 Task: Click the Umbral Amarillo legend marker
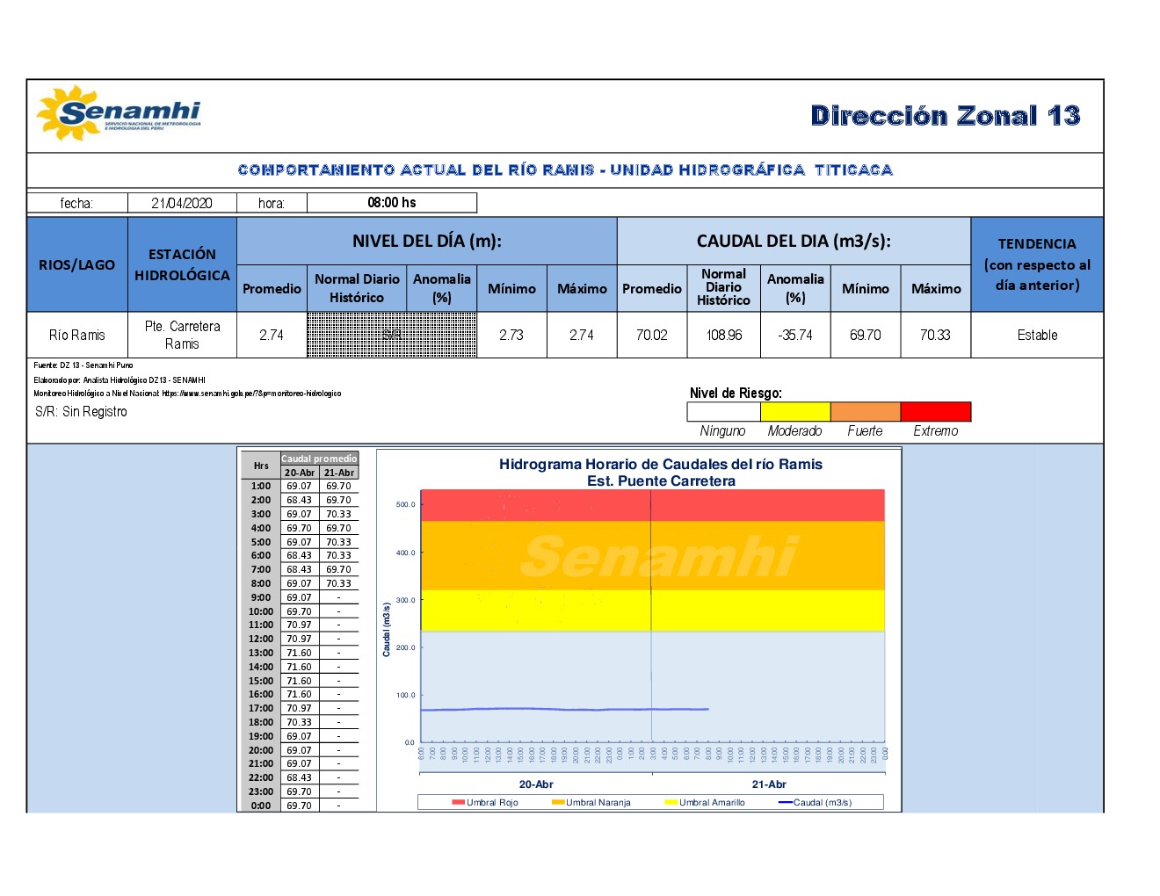click(671, 802)
